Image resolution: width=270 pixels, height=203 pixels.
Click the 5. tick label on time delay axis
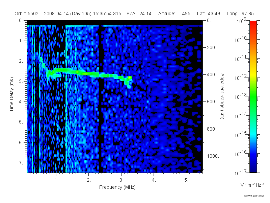(x=21, y=122)
